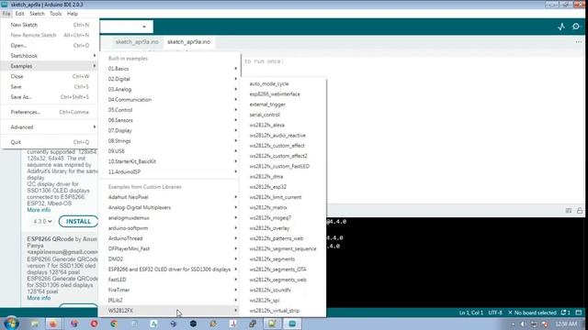The height and width of the screenshot is (330, 588).
Task: Expand 02.Digital examples
Action: [170, 79]
